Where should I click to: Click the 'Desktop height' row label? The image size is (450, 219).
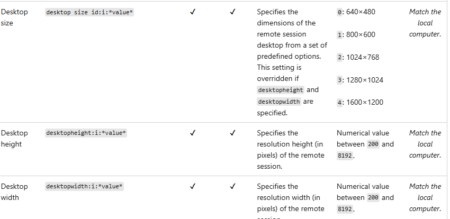(x=14, y=139)
